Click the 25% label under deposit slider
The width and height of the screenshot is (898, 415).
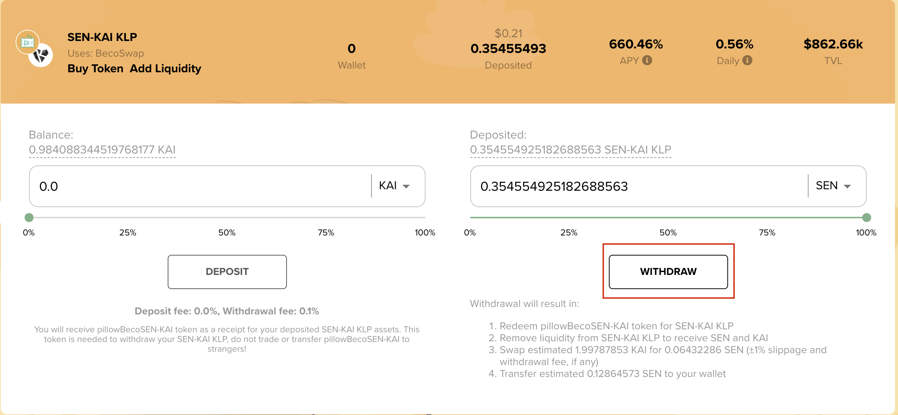(x=128, y=233)
